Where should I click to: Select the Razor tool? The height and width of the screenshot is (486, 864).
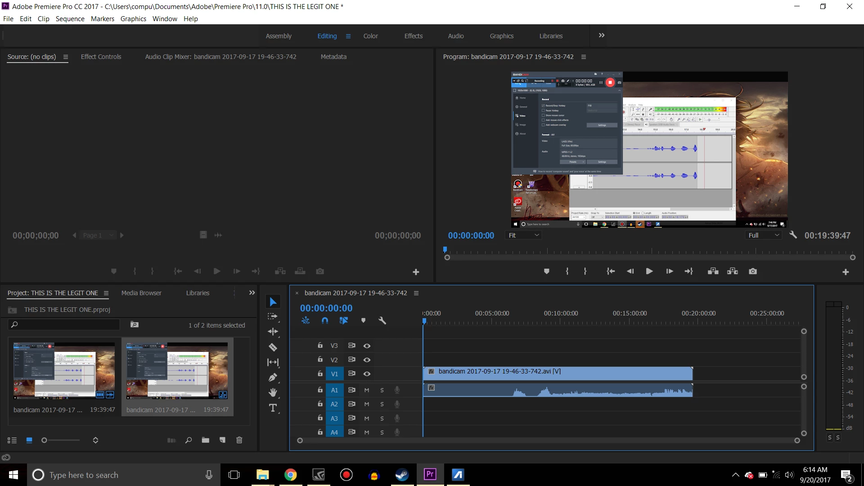point(273,347)
